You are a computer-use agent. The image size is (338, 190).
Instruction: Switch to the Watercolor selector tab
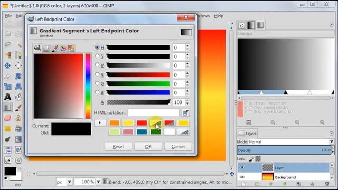[54, 48]
